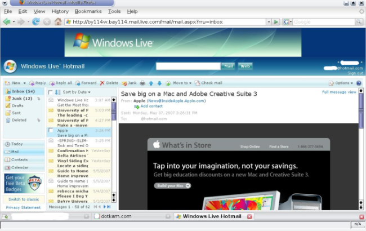
Task: Click Shop Online in Apple email
Action: point(250,146)
